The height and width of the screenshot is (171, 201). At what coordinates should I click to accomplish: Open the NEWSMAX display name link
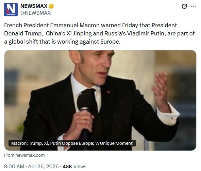click(34, 6)
